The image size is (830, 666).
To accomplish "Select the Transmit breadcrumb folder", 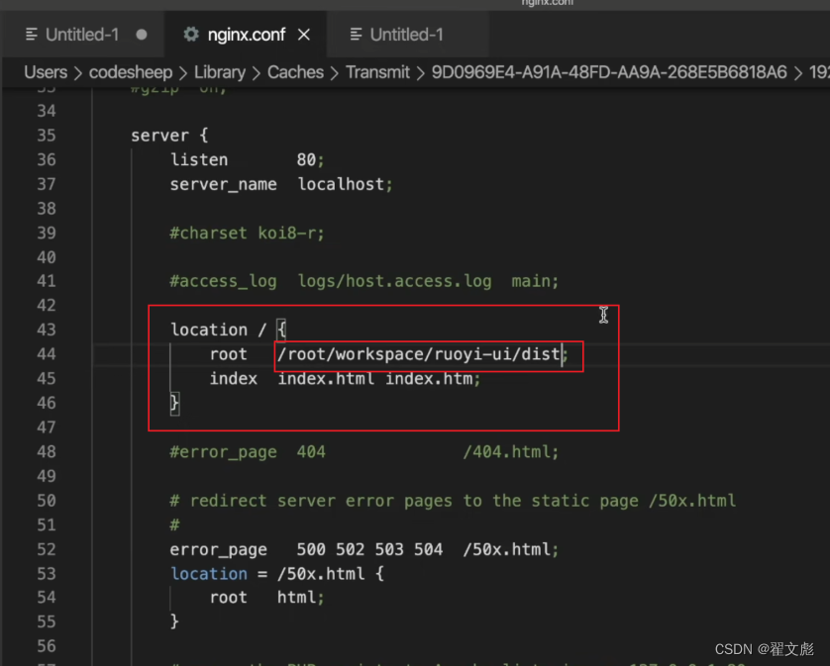I will 377,72.
